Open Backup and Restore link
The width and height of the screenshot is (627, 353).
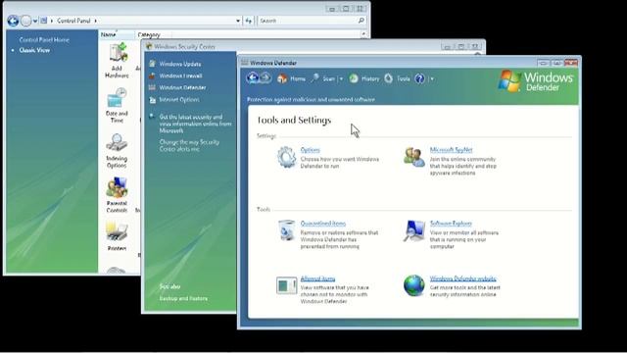pyautogui.click(x=183, y=298)
